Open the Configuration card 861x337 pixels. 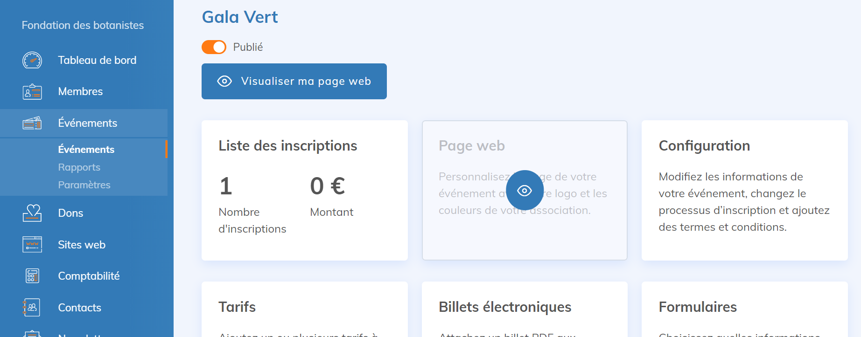[744, 190]
